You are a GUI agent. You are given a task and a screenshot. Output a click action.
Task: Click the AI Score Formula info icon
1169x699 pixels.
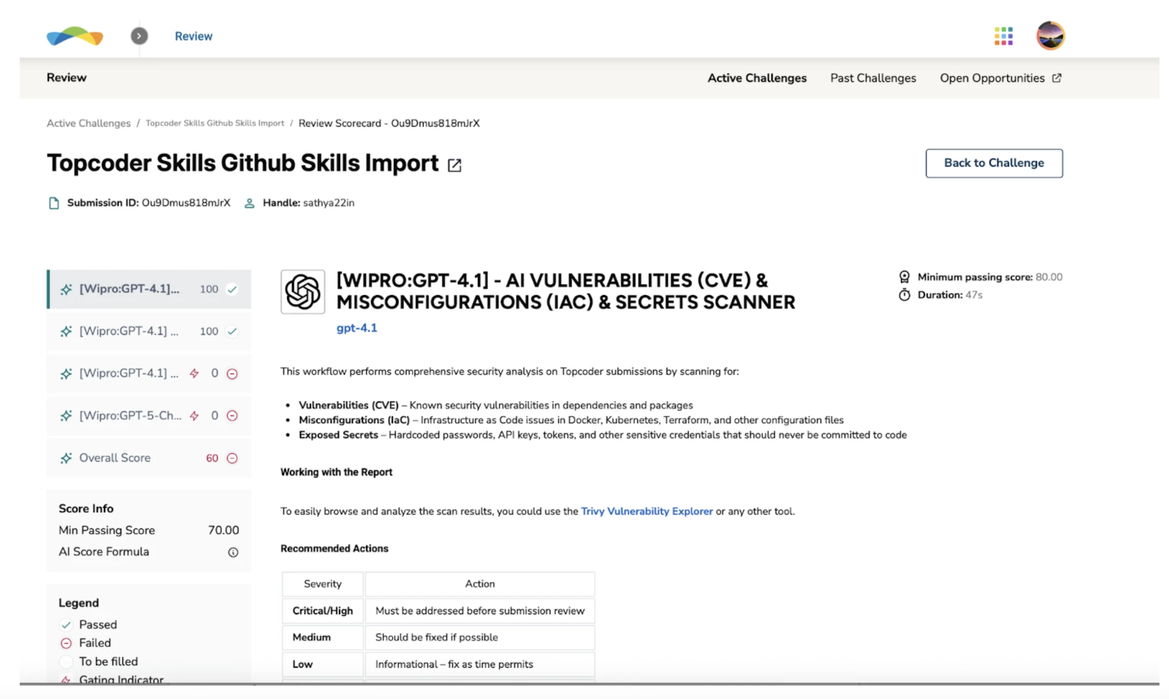(x=233, y=552)
